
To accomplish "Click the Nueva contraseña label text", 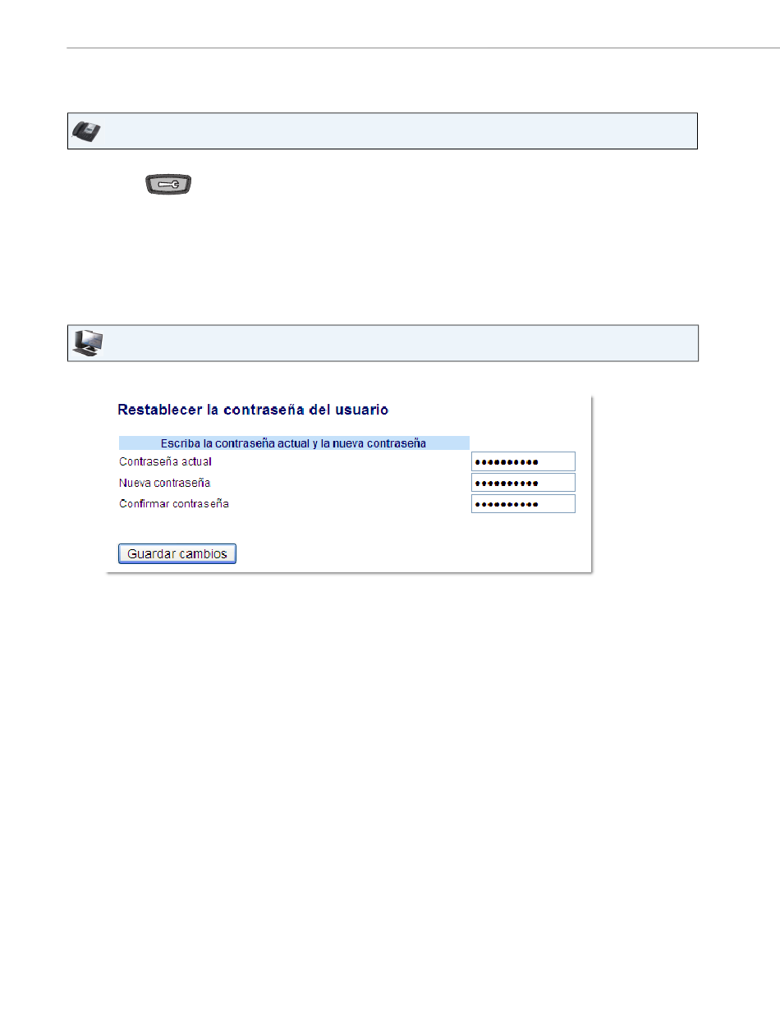I will (164, 483).
